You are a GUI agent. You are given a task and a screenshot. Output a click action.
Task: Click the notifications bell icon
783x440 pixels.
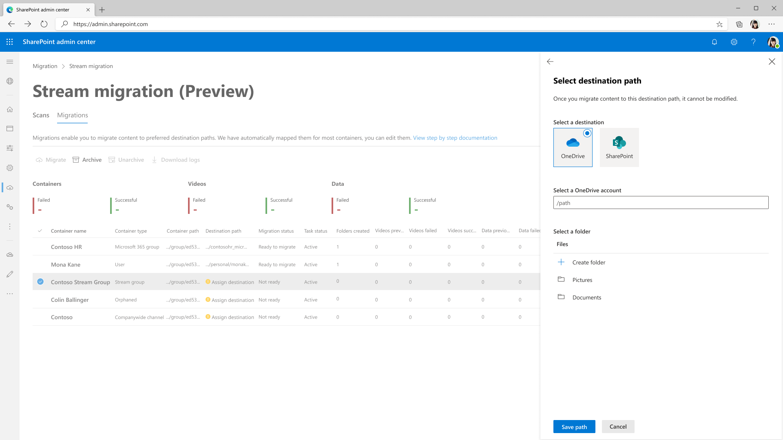click(714, 42)
